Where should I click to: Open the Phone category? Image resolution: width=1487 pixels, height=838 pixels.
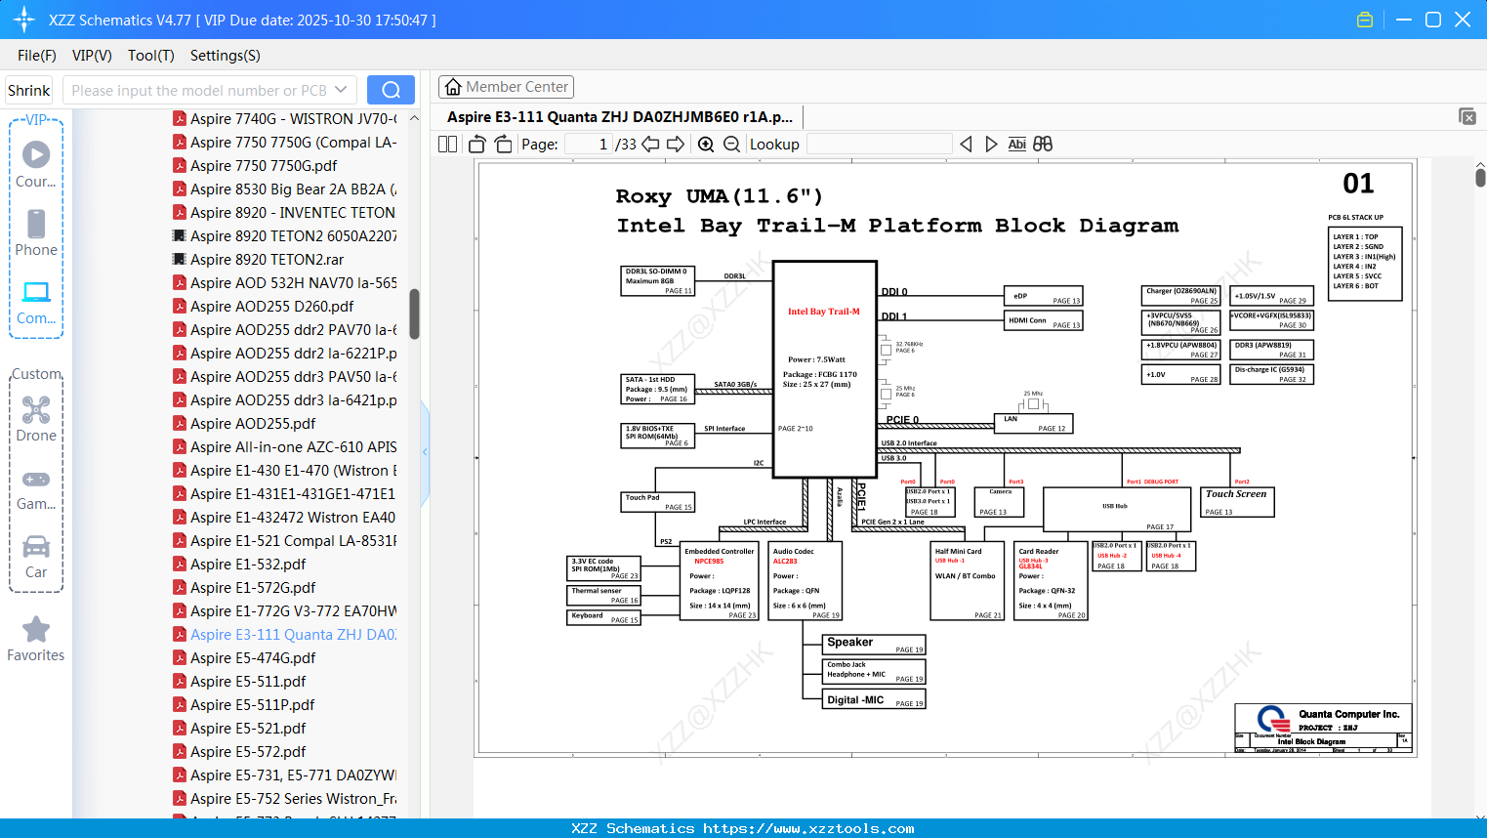coord(36,232)
